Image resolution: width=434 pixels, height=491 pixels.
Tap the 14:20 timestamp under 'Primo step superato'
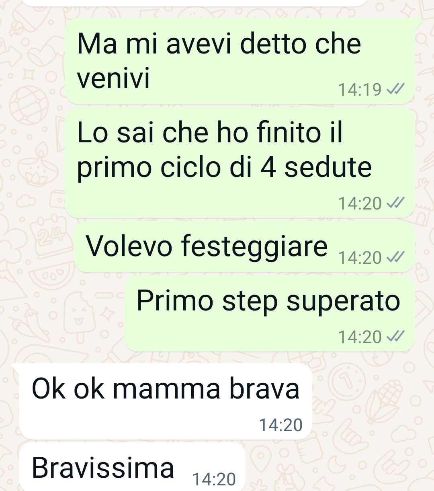tap(360, 337)
